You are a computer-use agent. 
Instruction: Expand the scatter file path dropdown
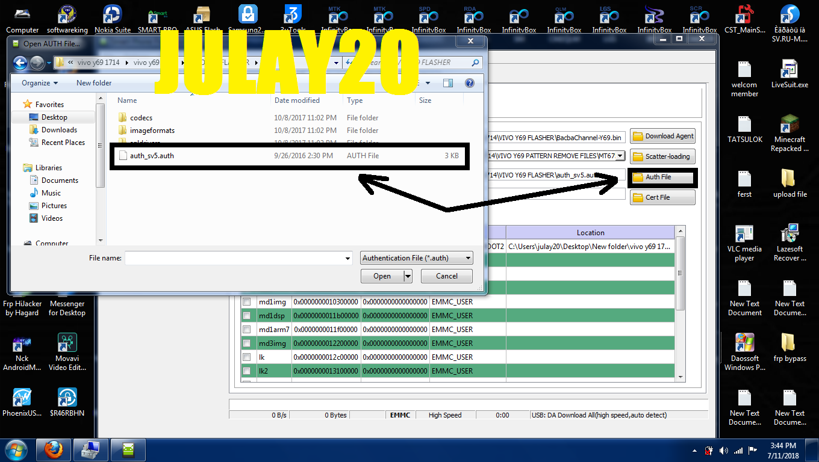(620, 156)
